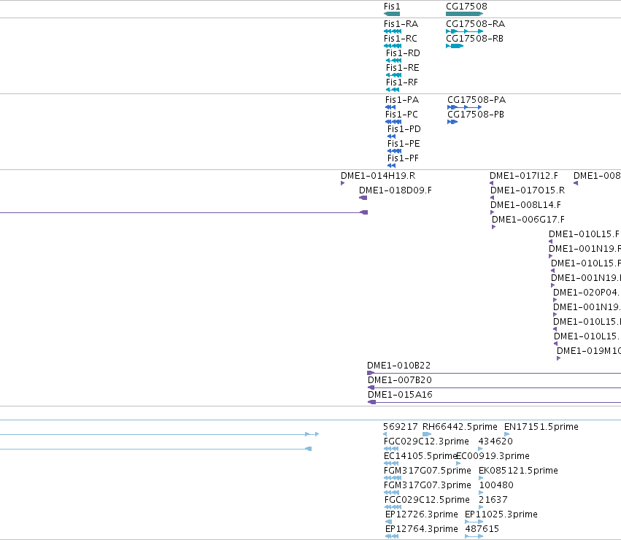Viewport: 621px width, 540px height.
Task: Select the 21637 feature label
Action: pyautogui.click(x=493, y=501)
